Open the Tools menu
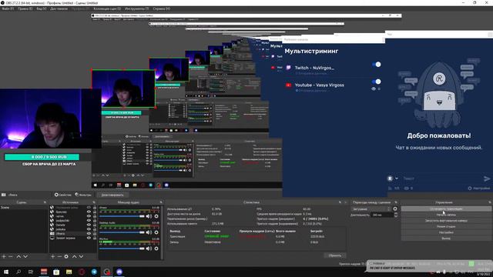493x277 pixels. [x=137, y=8]
